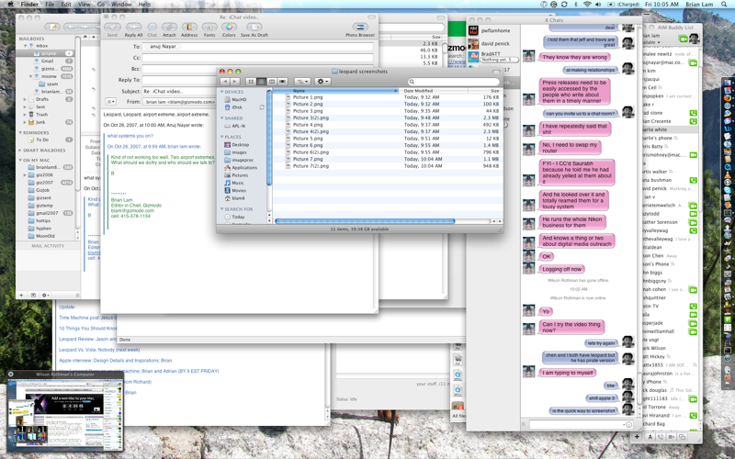735x459 pixels.
Task: Click the Cc field in compose window
Action: tap(258, 58)
